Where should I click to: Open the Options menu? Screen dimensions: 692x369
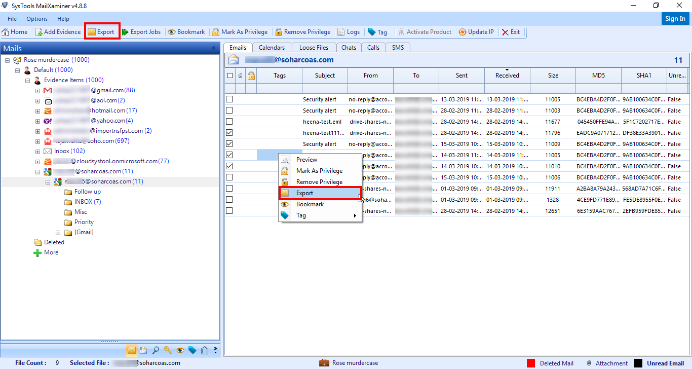pyautogui.click(x=37, y=19)
